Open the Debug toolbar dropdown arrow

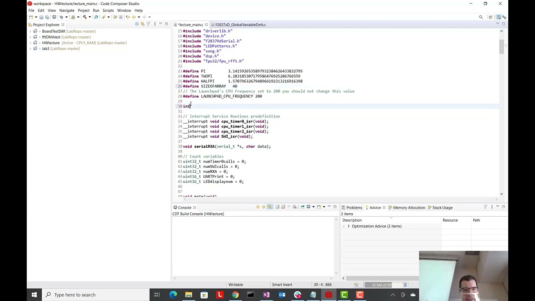[x=66, y=17]
